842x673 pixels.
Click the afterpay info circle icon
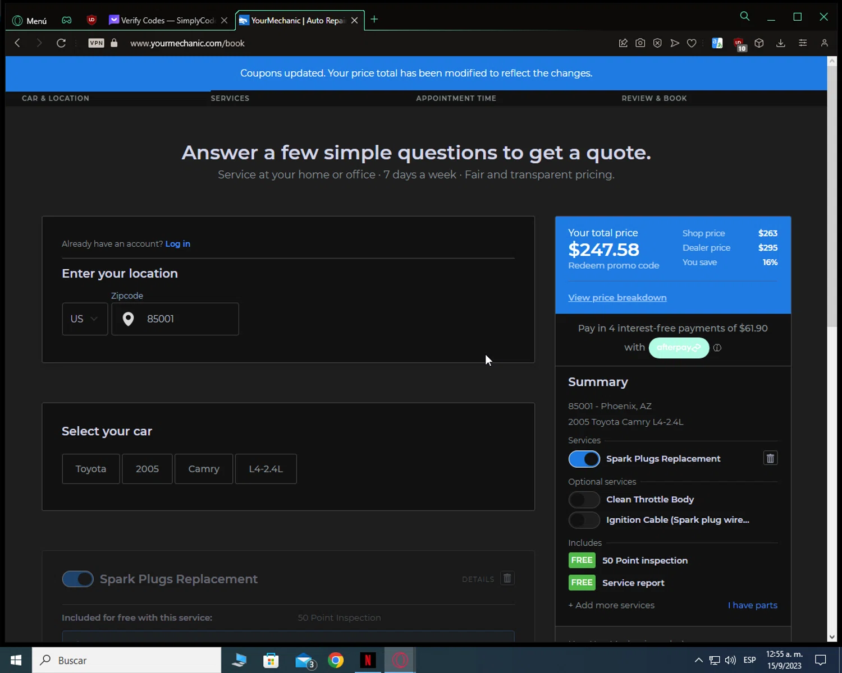717,348
